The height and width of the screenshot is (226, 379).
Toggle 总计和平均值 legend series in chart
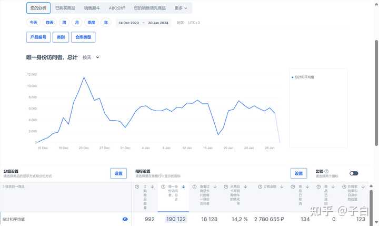pyautogui.click(x=303, y=77)
